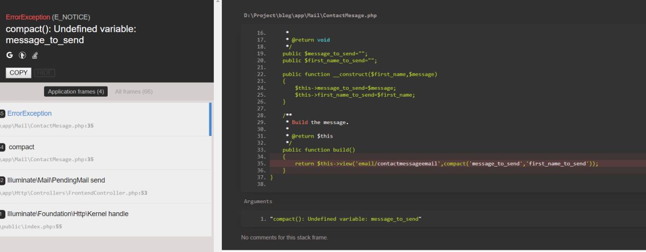Click the Arguments section heading
This screenshot has width=646, height=252.
pos(258,201)
